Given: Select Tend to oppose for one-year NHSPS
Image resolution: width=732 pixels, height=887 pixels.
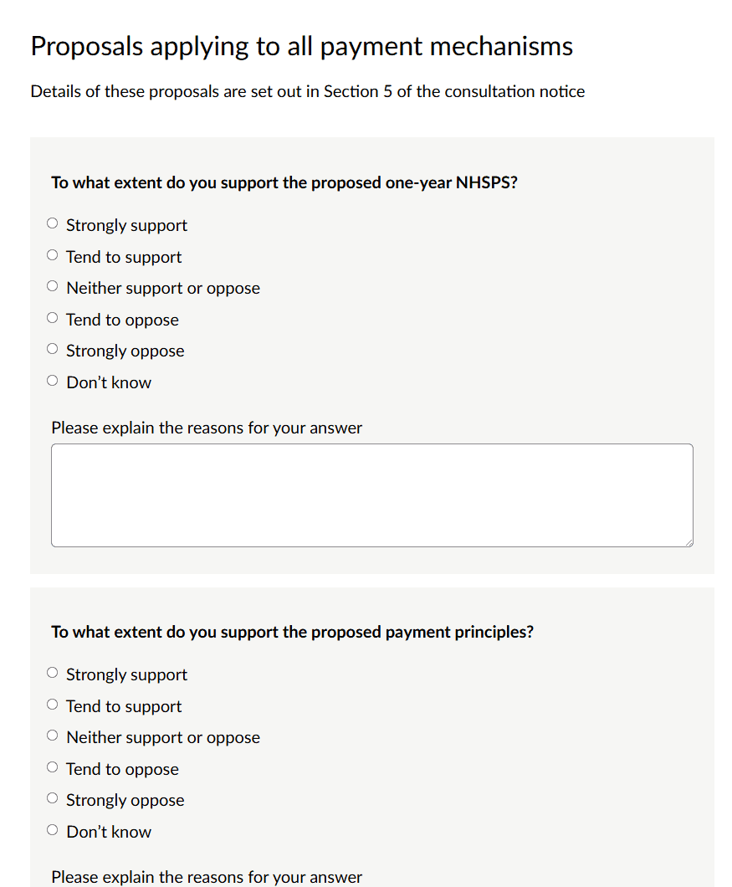Looking at the screenshot, I should click(53, 319).
